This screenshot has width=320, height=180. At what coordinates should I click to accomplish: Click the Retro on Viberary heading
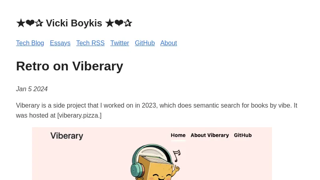(70, 66)
